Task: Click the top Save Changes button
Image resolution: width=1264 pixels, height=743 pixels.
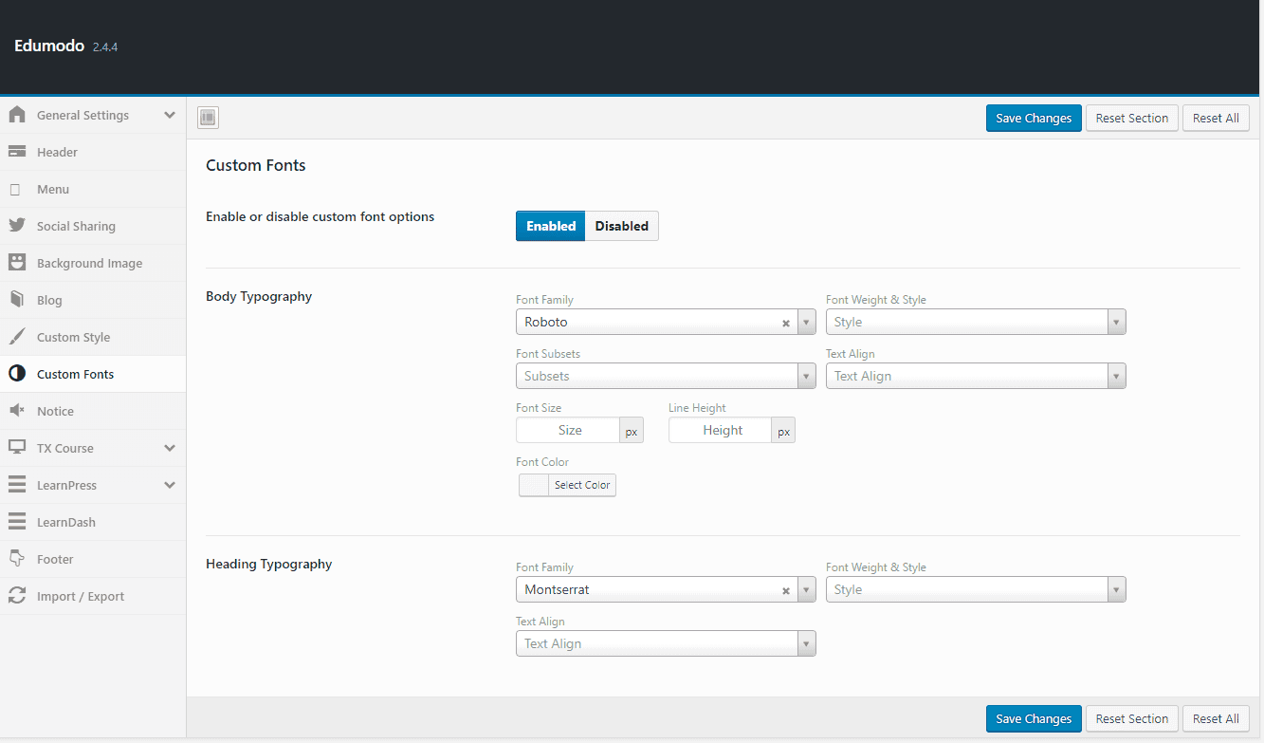Action: pyautogui.click(x=1033, y=118)
